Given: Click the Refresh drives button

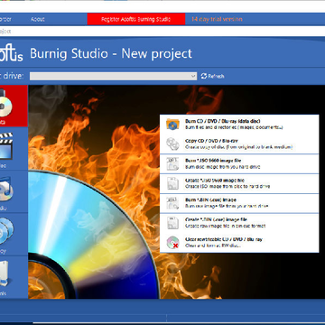Looking at the screenshot, I should 212,76.
